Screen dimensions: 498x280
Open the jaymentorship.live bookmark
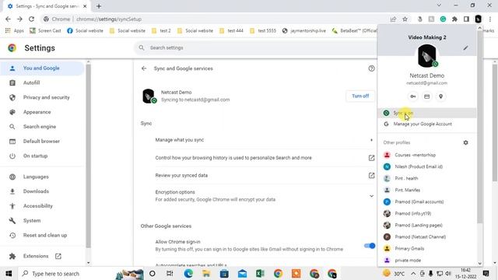(x=304, y=31)
